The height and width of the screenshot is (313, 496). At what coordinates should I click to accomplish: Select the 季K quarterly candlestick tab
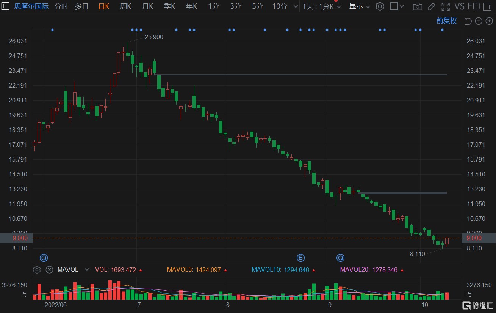(169, 6)
